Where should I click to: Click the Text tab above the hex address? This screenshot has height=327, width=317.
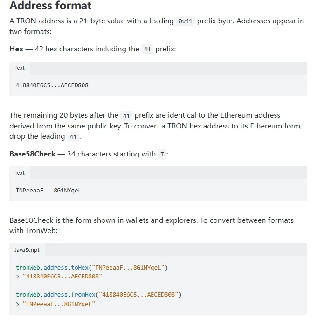20,68
